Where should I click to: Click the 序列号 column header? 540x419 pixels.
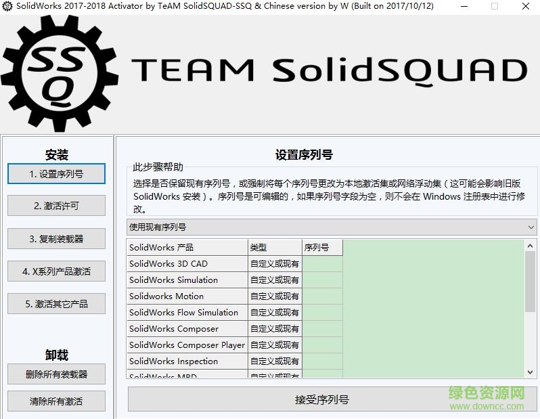pyautogui.click(x=322, y=247)
